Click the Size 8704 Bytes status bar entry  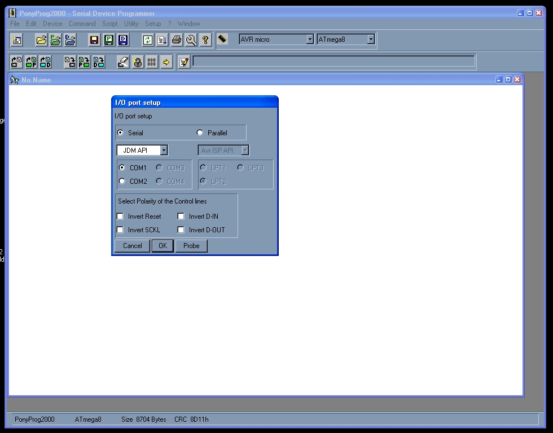tap(143, 419)
